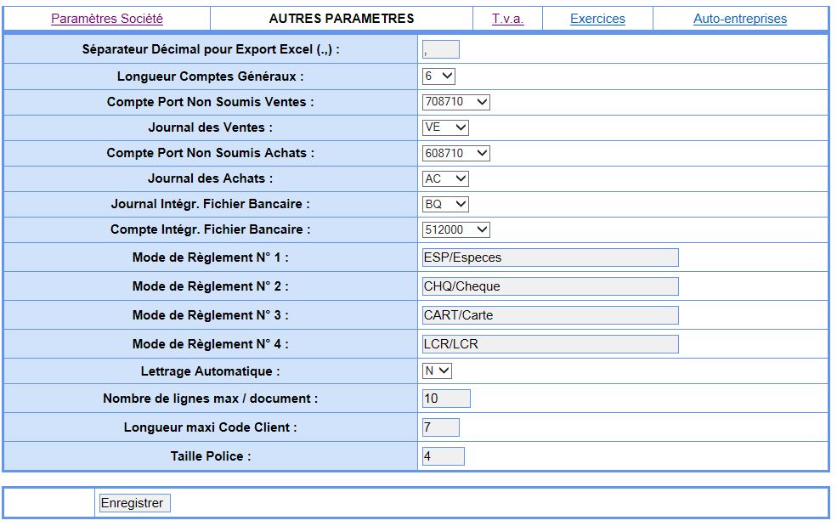Open Compte Port Non Soumis Ventes dropdown

[x=455, y=103]
